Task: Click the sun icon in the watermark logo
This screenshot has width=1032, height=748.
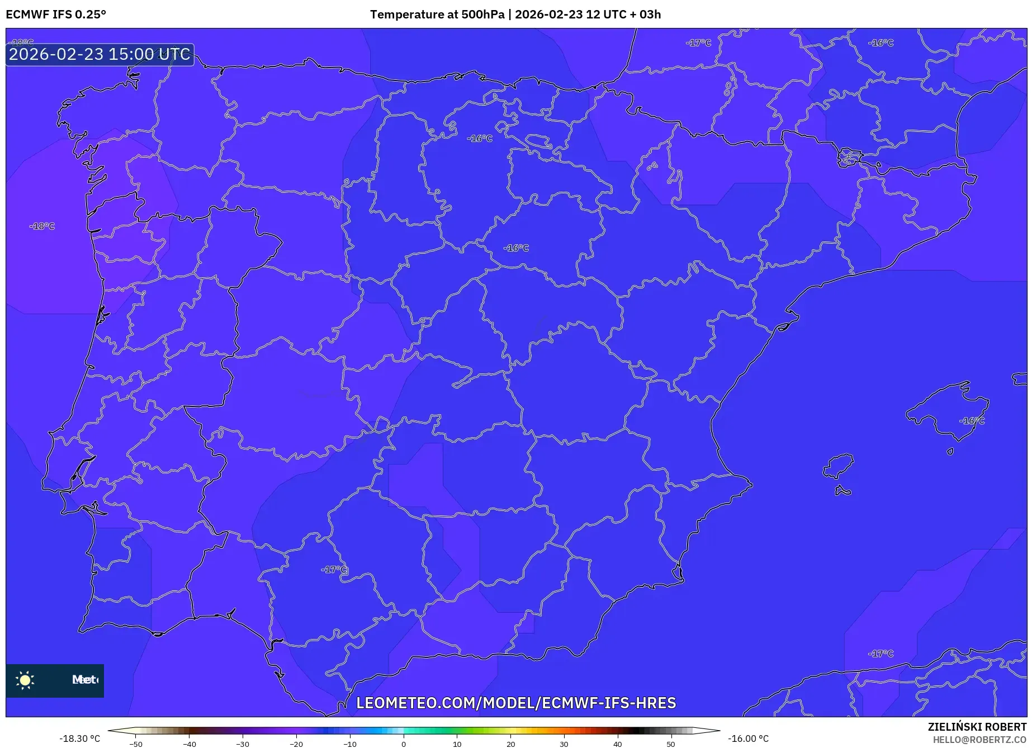Action: [x=26, y=681]
